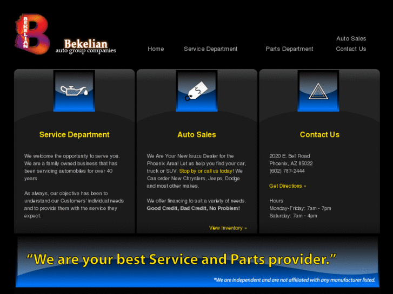Open Service Department in navigation menu
The width and height of the screenshot is (393, 294).
tap(210, 49)
